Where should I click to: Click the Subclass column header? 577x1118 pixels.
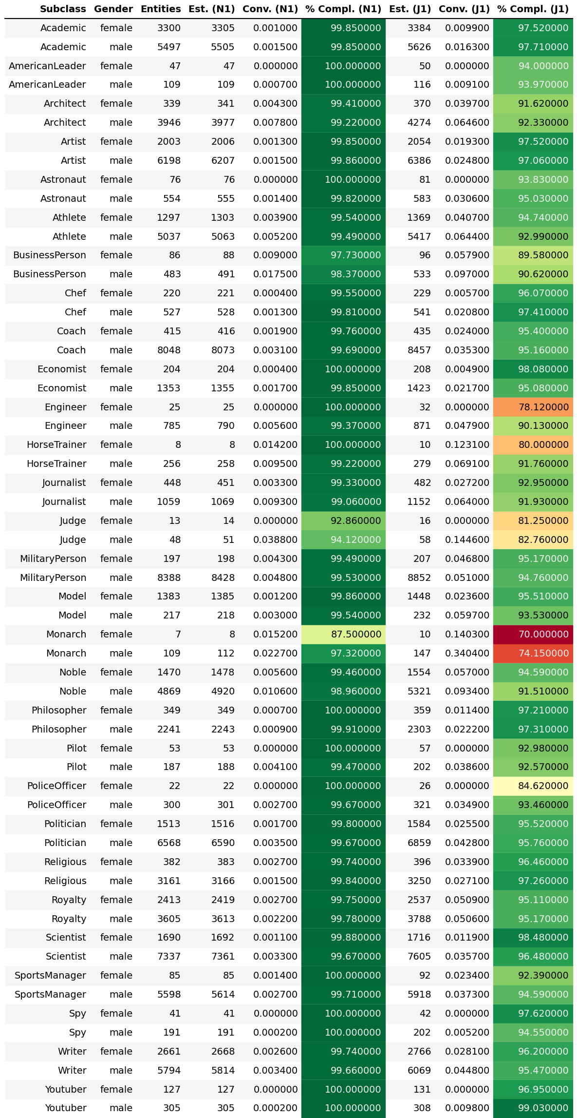point(63,9)
